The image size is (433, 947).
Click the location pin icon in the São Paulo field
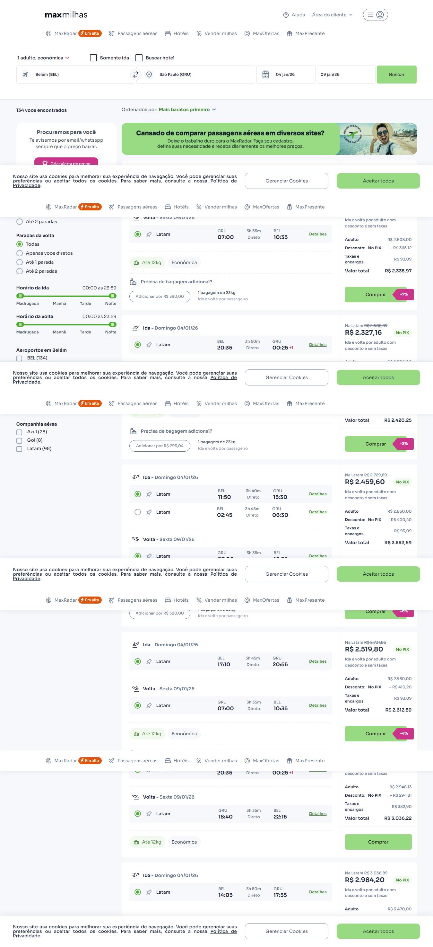149,75
